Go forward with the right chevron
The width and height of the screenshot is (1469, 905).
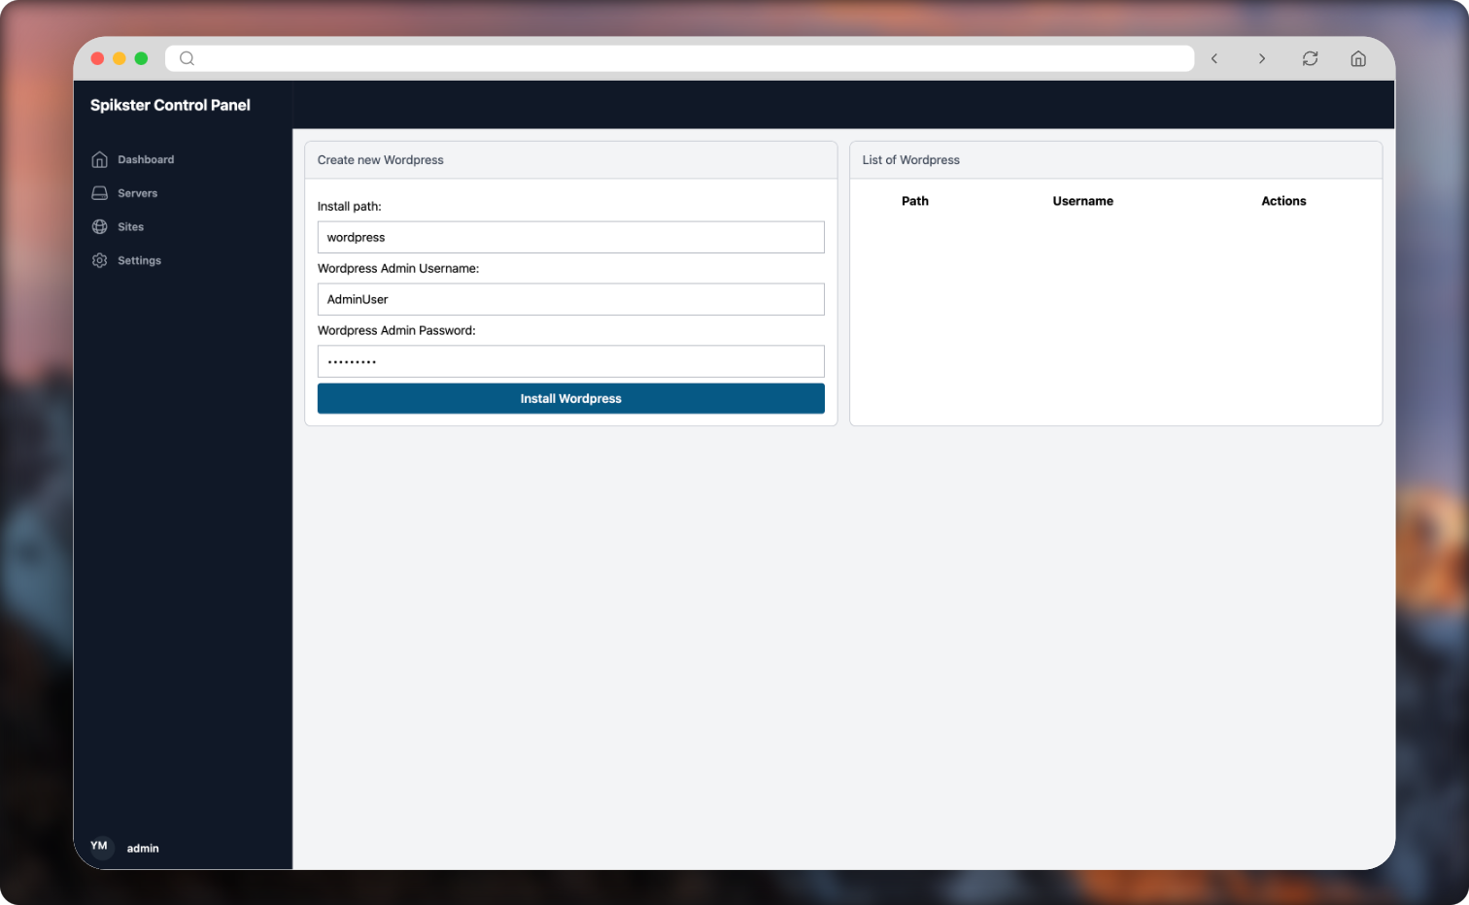1262,58
